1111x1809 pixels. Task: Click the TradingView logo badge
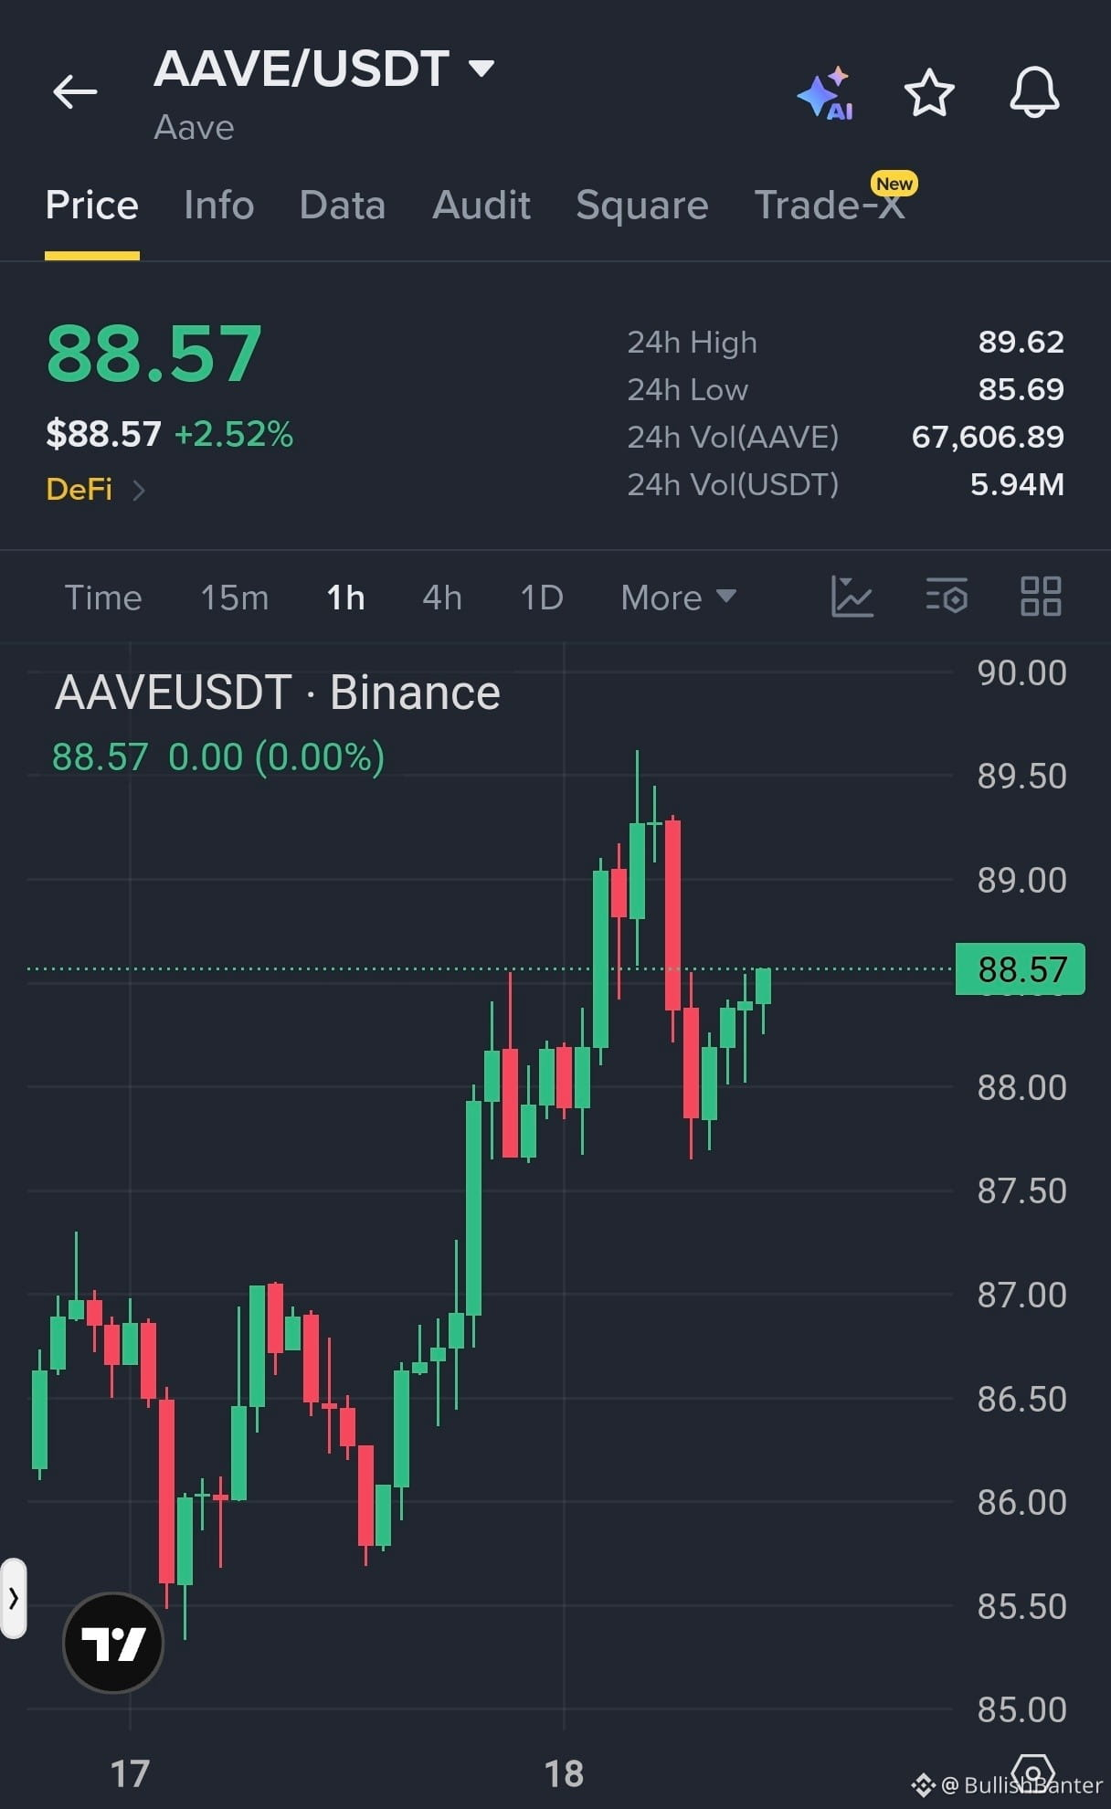[113, 1642]
